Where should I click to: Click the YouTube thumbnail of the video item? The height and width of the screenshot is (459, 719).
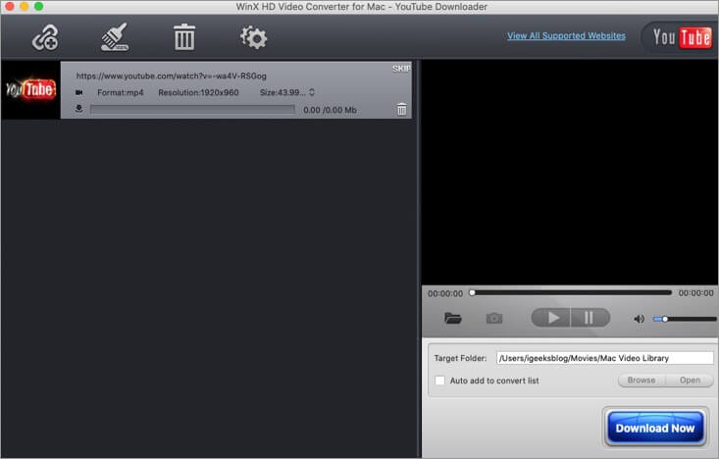click(30, 90)
